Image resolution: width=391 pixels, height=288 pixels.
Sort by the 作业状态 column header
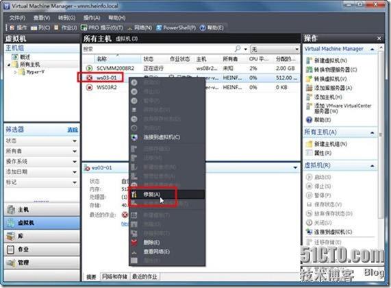180,59
